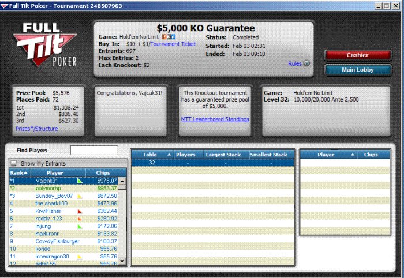
Task: Click the Full Tilt Poker logo
Action: pos(46,45)
